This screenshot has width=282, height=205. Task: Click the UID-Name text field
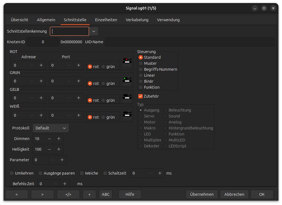point(190,42)
